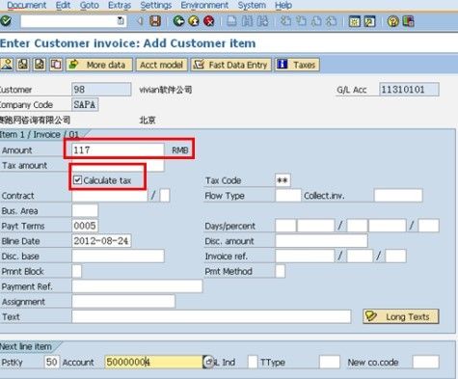Click the Generate Shortcut icon
The height and width of the screenshot is (379, 458).
tap(369, 21)
